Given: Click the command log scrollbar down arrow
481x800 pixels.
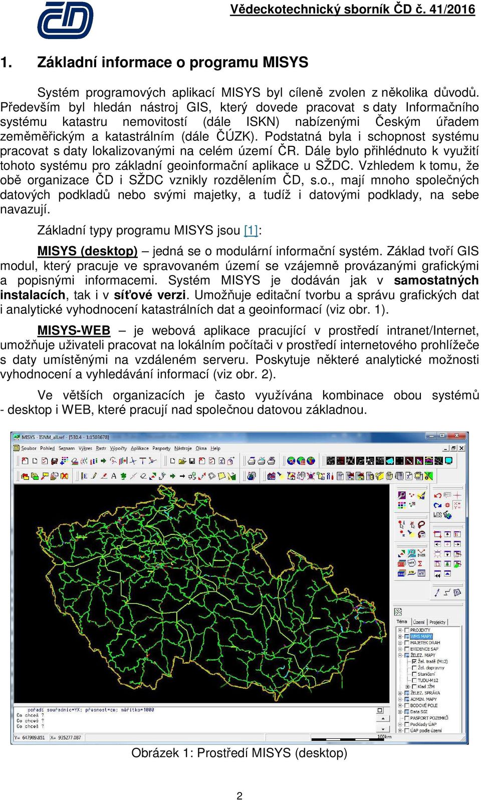Looking at the screenshot, I should pyautogui.click(x=383, y=728).
